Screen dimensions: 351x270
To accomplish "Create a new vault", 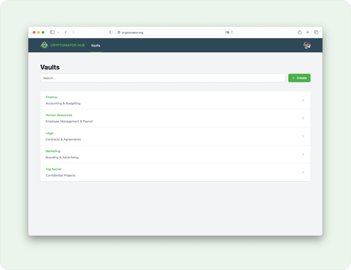I will (299, 78).
